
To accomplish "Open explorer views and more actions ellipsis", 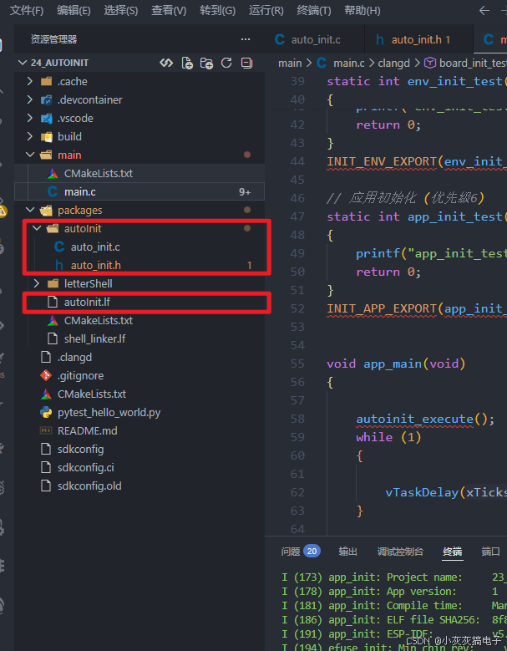I will 246,39.
